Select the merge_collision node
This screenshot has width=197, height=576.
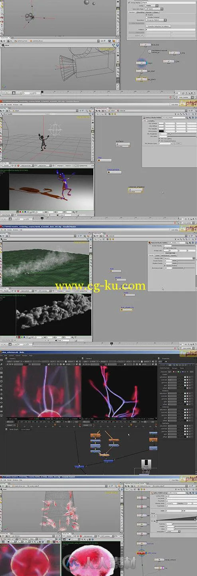(159, 560)
